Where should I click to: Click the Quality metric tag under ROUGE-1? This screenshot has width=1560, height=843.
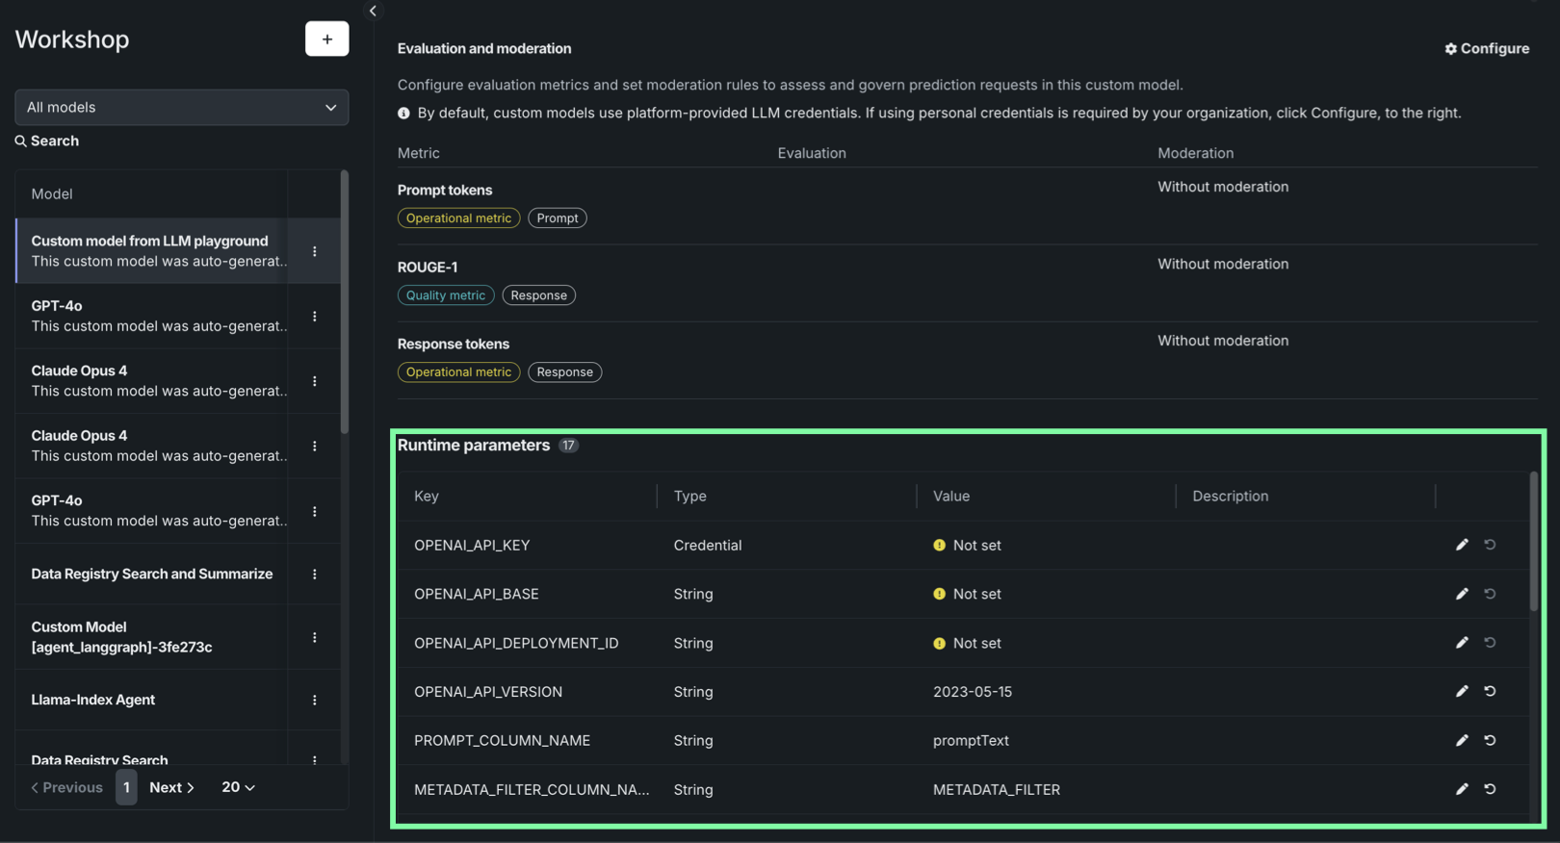pyautogui.click(x=445, y=295)
